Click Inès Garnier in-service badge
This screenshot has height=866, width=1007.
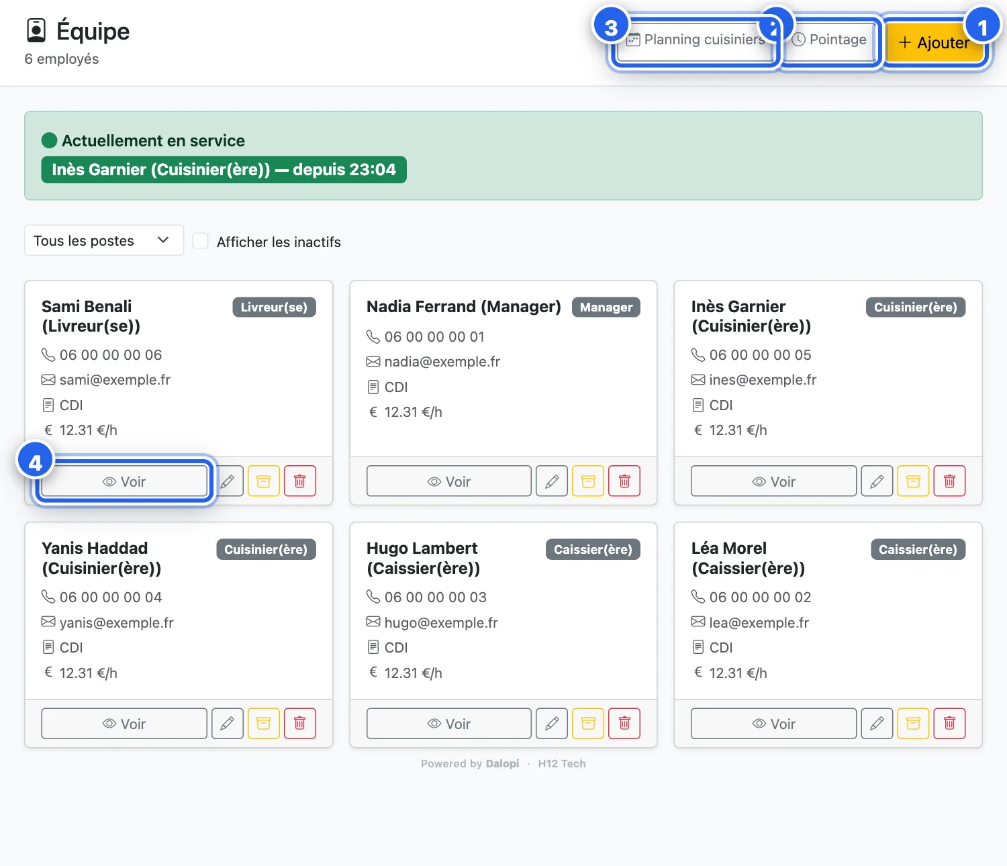tap(224, 169)
